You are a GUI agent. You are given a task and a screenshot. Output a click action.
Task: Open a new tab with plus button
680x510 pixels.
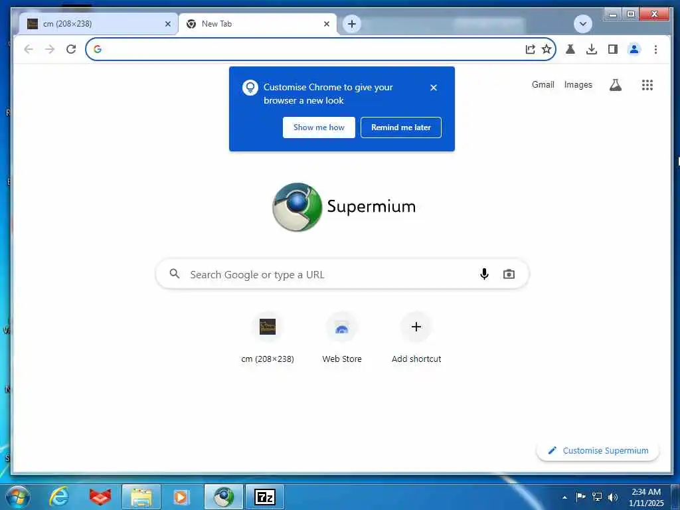(352, 24)
